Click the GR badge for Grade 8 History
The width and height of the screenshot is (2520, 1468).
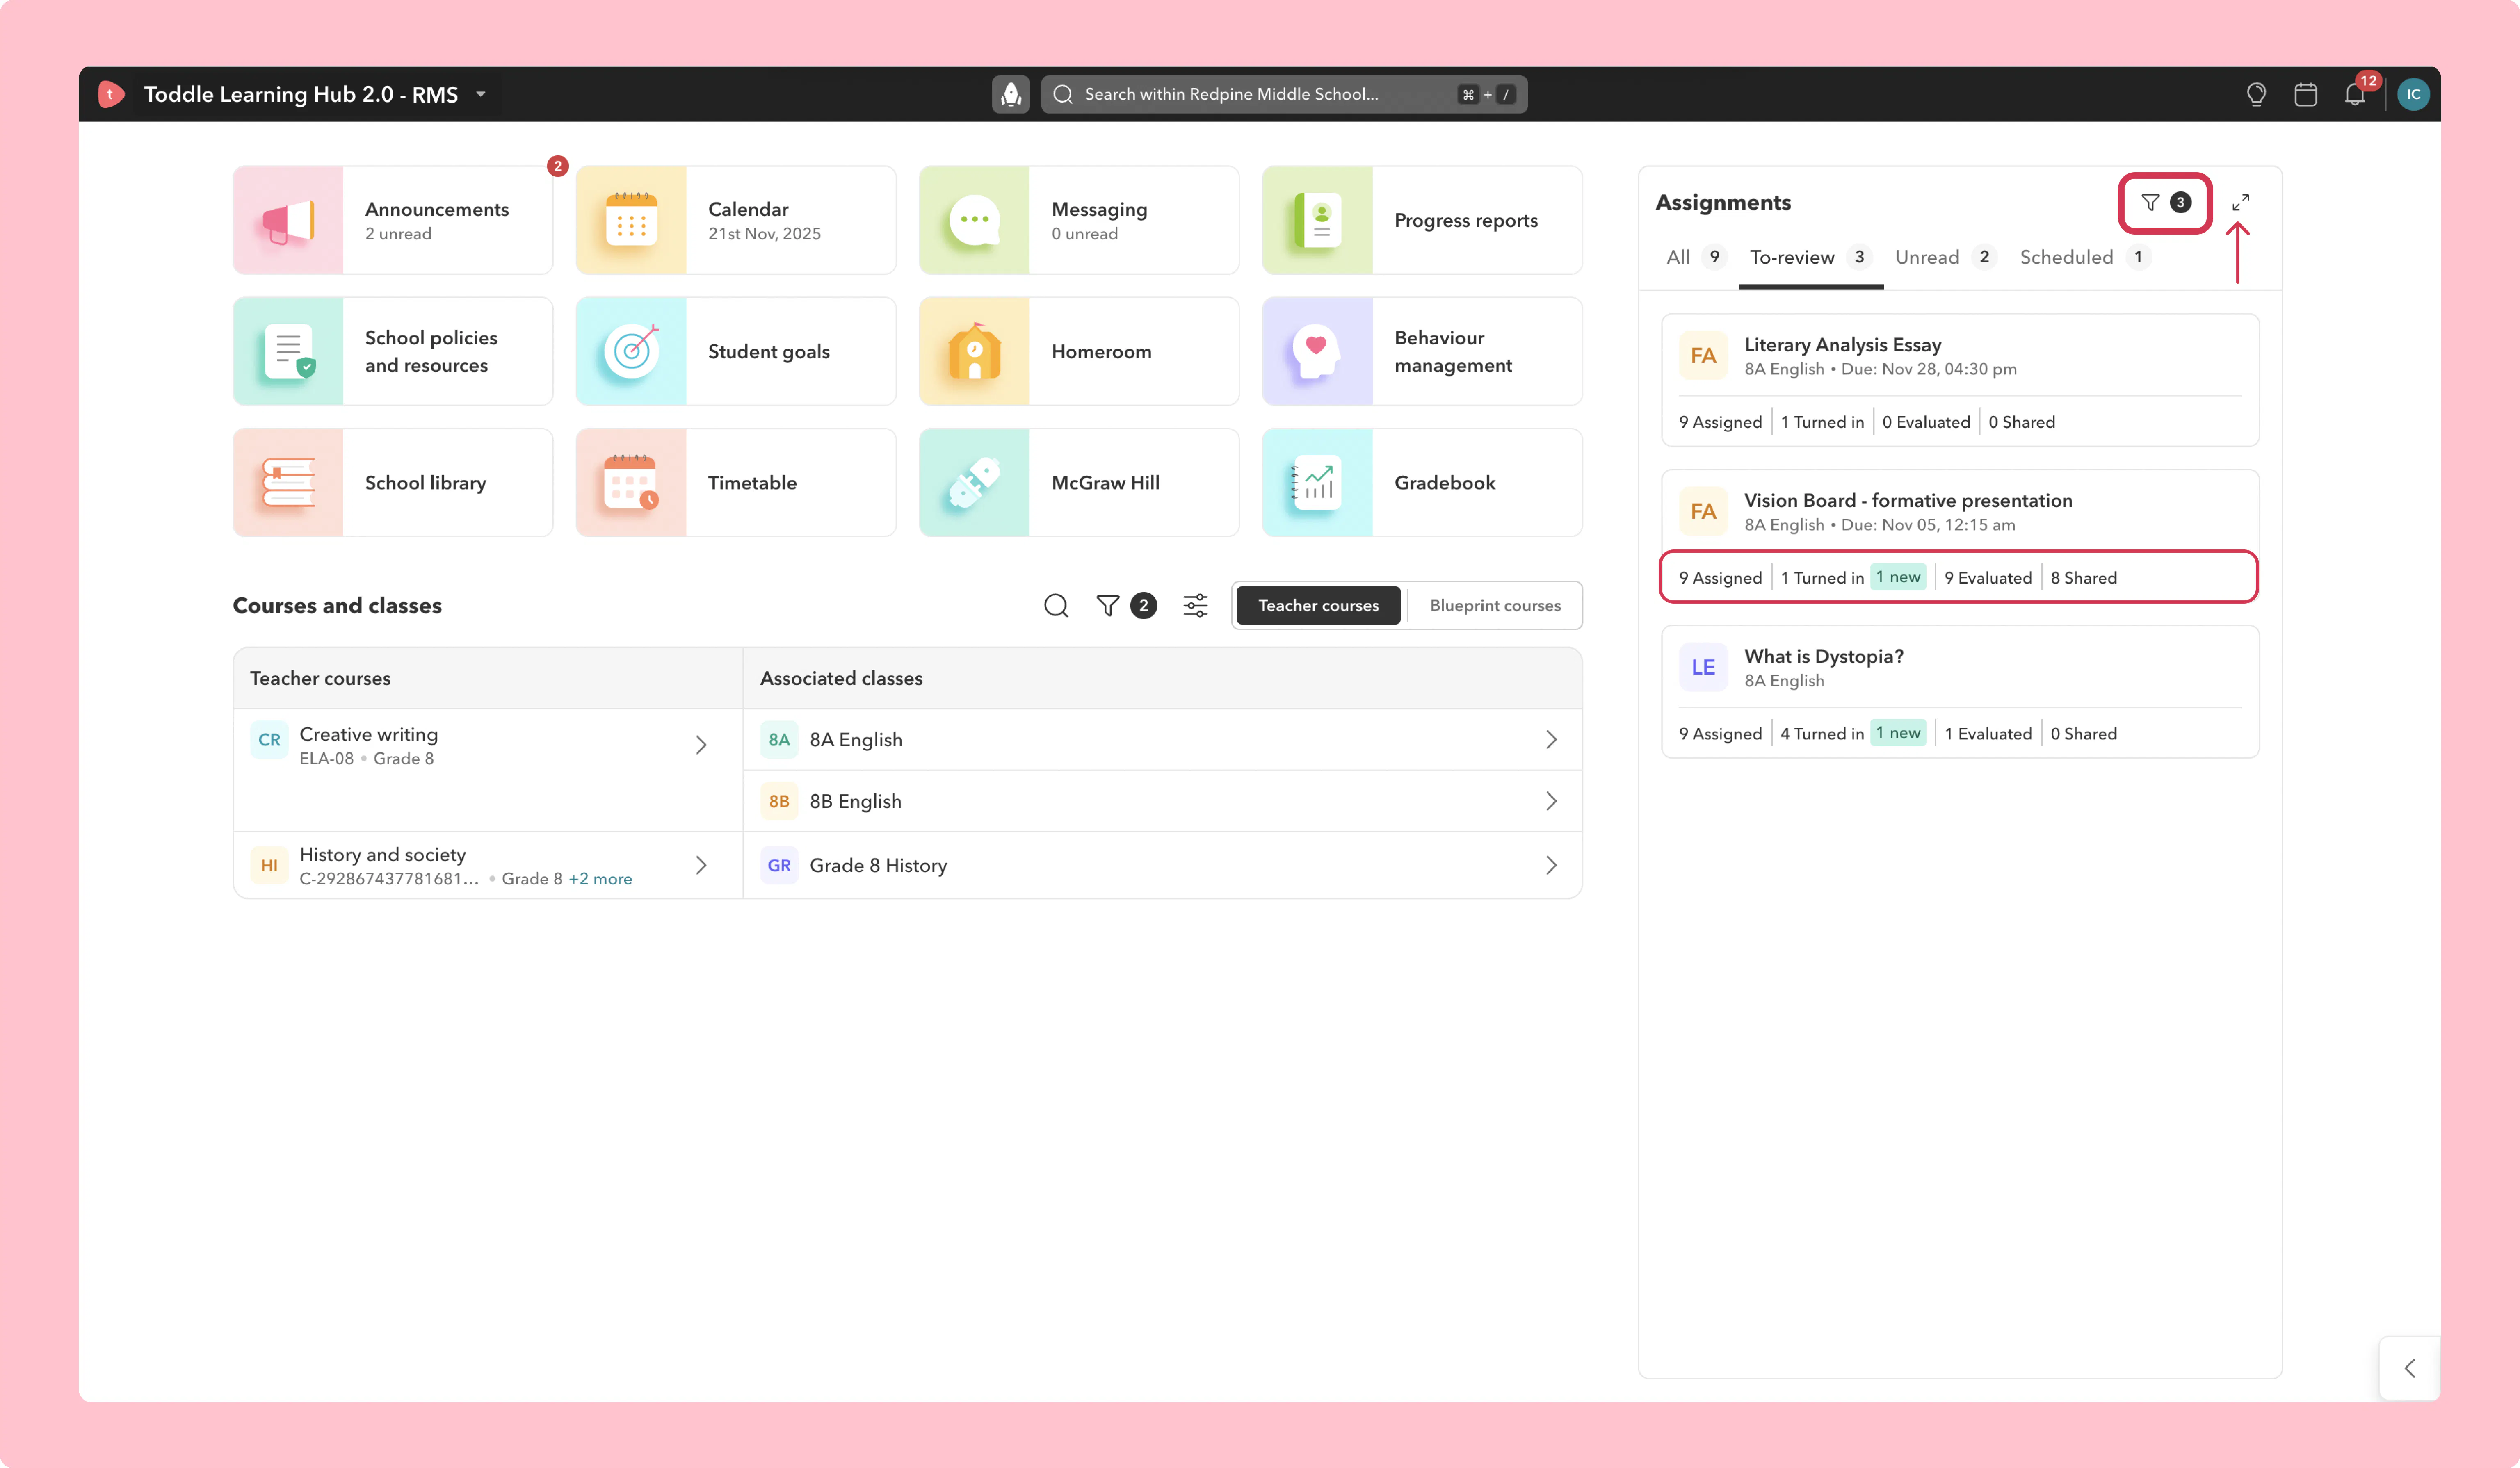[x=779, y=865]
